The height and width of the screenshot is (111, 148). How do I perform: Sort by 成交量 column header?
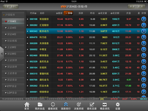103,13
